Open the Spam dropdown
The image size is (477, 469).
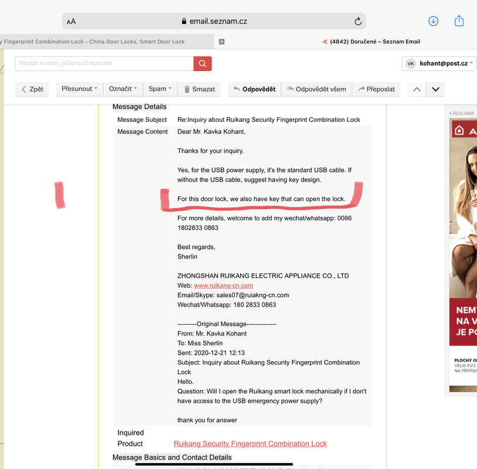(160, 89)
